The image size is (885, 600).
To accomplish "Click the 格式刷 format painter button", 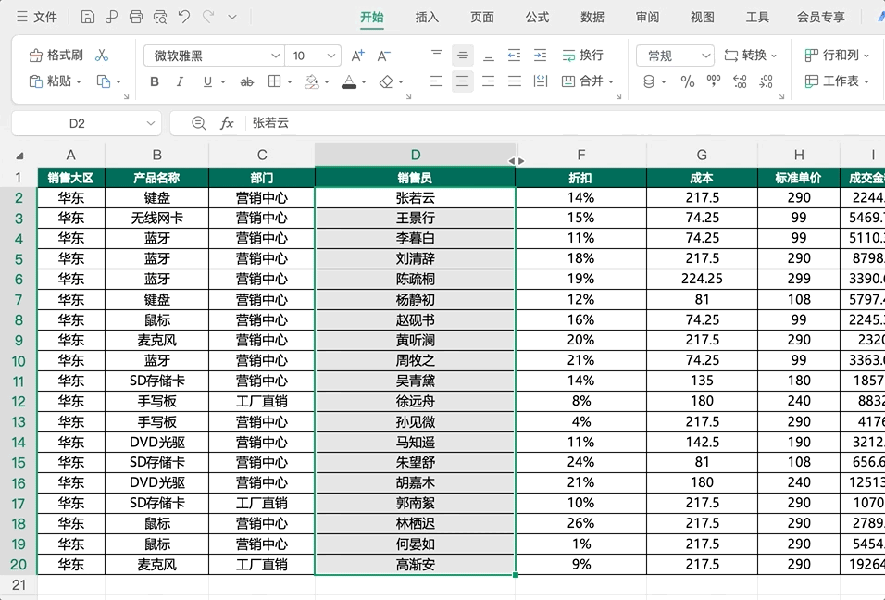I will pos(56,56).
